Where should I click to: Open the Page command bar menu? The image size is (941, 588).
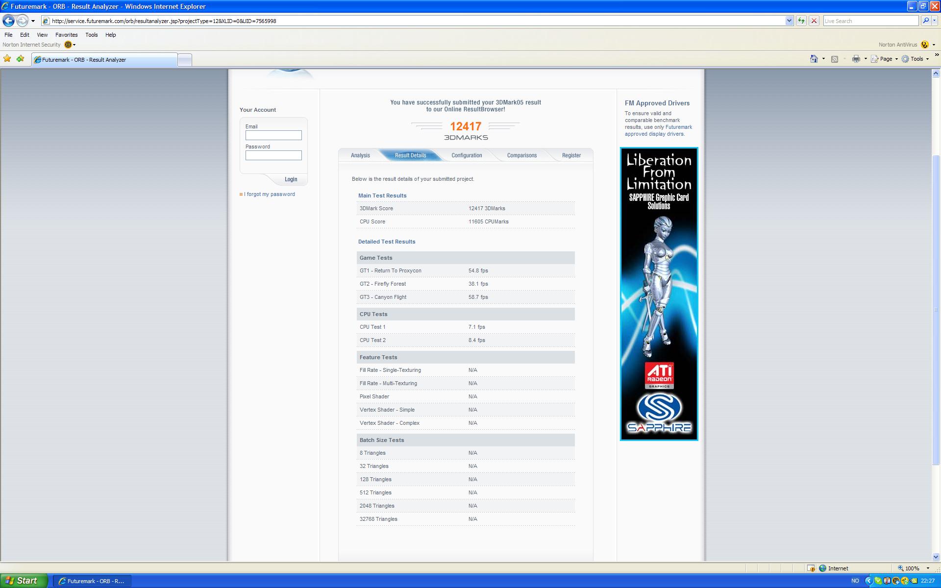pyautogui.click(x=885, y=59)
